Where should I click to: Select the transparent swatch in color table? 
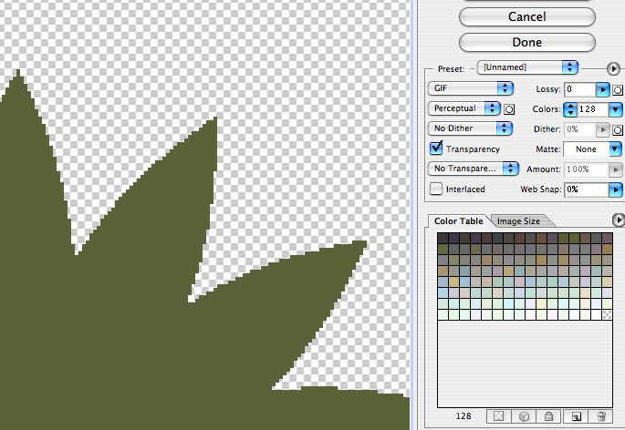(607, 314)
